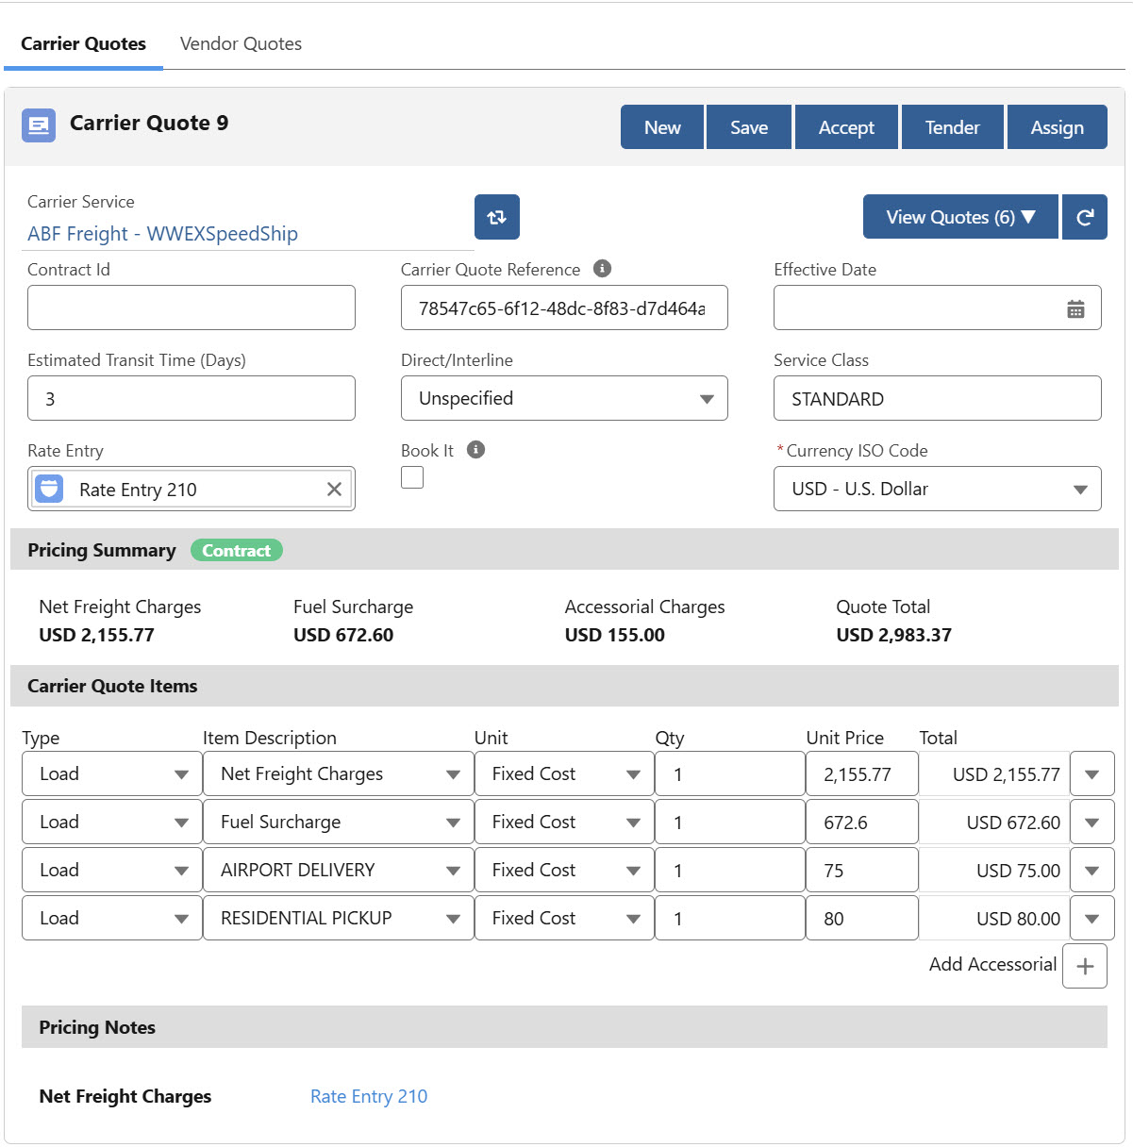The width and height of the screenshot is (1133, 1147).
Task: Open Type dropdown in RESIDENTIAL PICKUP row
Action: point(112,919)
